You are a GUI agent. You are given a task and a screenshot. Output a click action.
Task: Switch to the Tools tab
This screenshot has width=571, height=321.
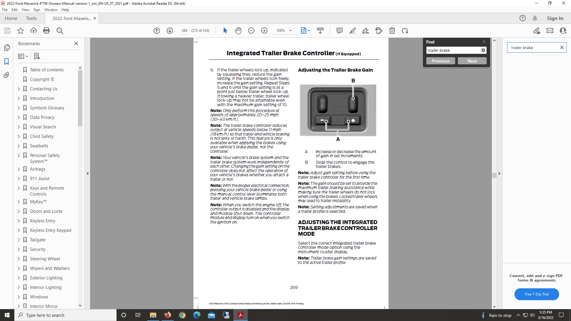coord(31,18)
